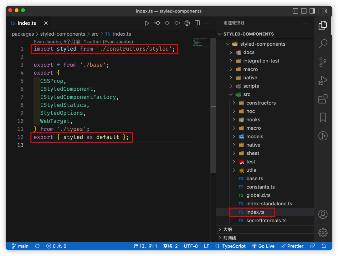Open changes with next revision icon

[177, 23]
